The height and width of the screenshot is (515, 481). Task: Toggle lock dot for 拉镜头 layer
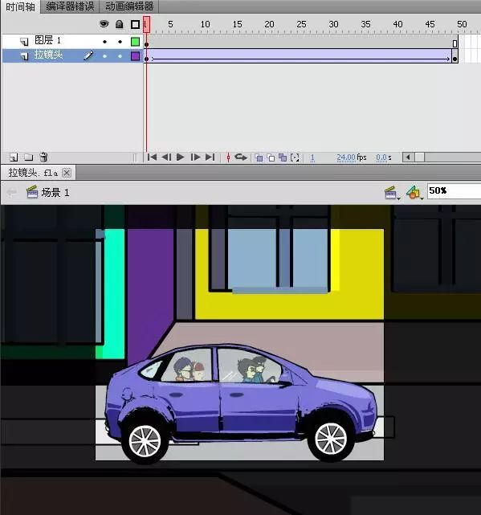120,56
